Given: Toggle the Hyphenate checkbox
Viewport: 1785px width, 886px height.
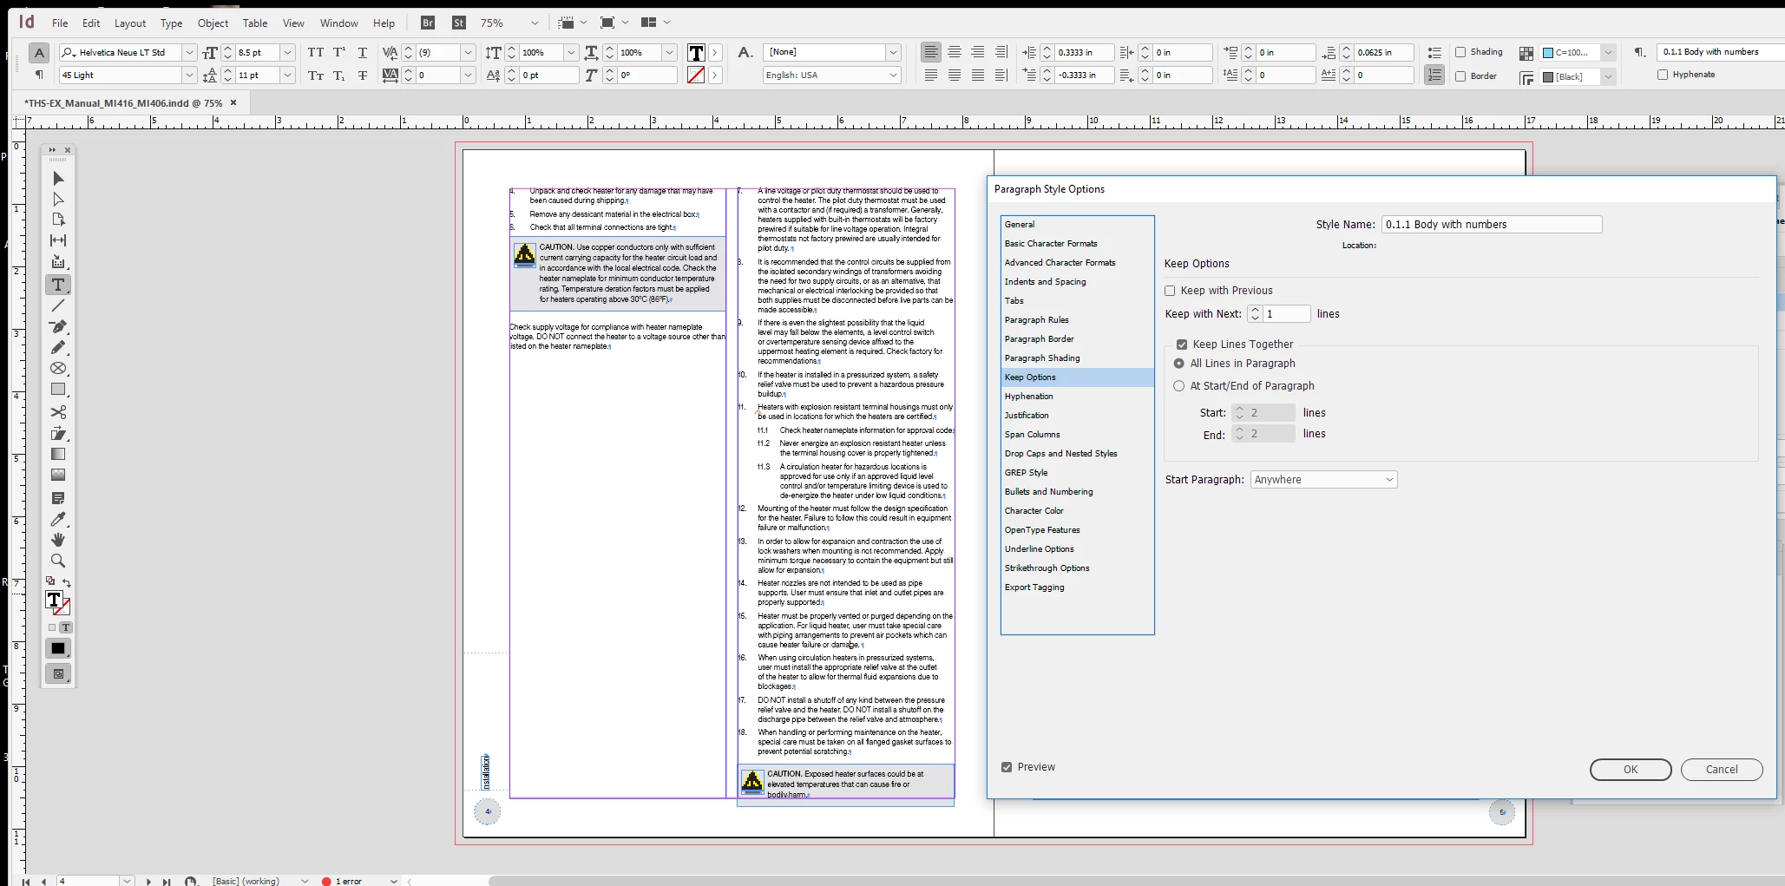Looking at the screenshot, I should click(x=1663, y=75).
